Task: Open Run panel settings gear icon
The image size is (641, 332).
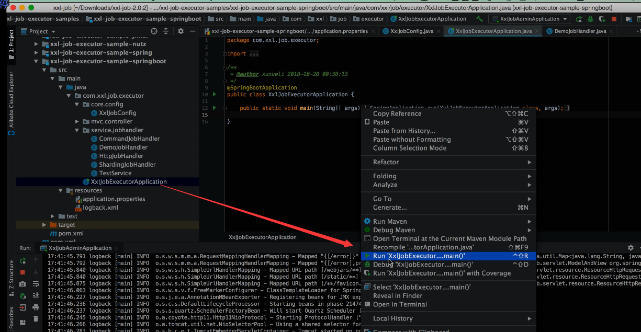Action: (x=631, y=248)
